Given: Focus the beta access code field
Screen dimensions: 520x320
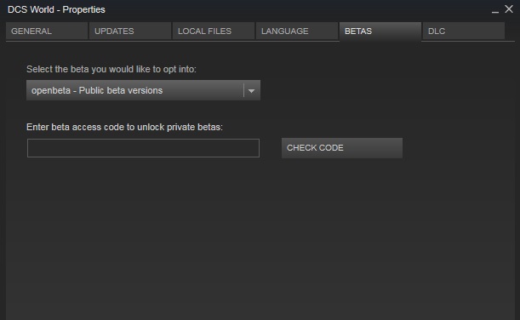Looking at the screenshot, I should pyautogui.click(x=143, y=148).
